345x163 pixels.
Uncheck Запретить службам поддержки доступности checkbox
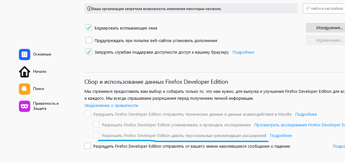pos(89,52)
